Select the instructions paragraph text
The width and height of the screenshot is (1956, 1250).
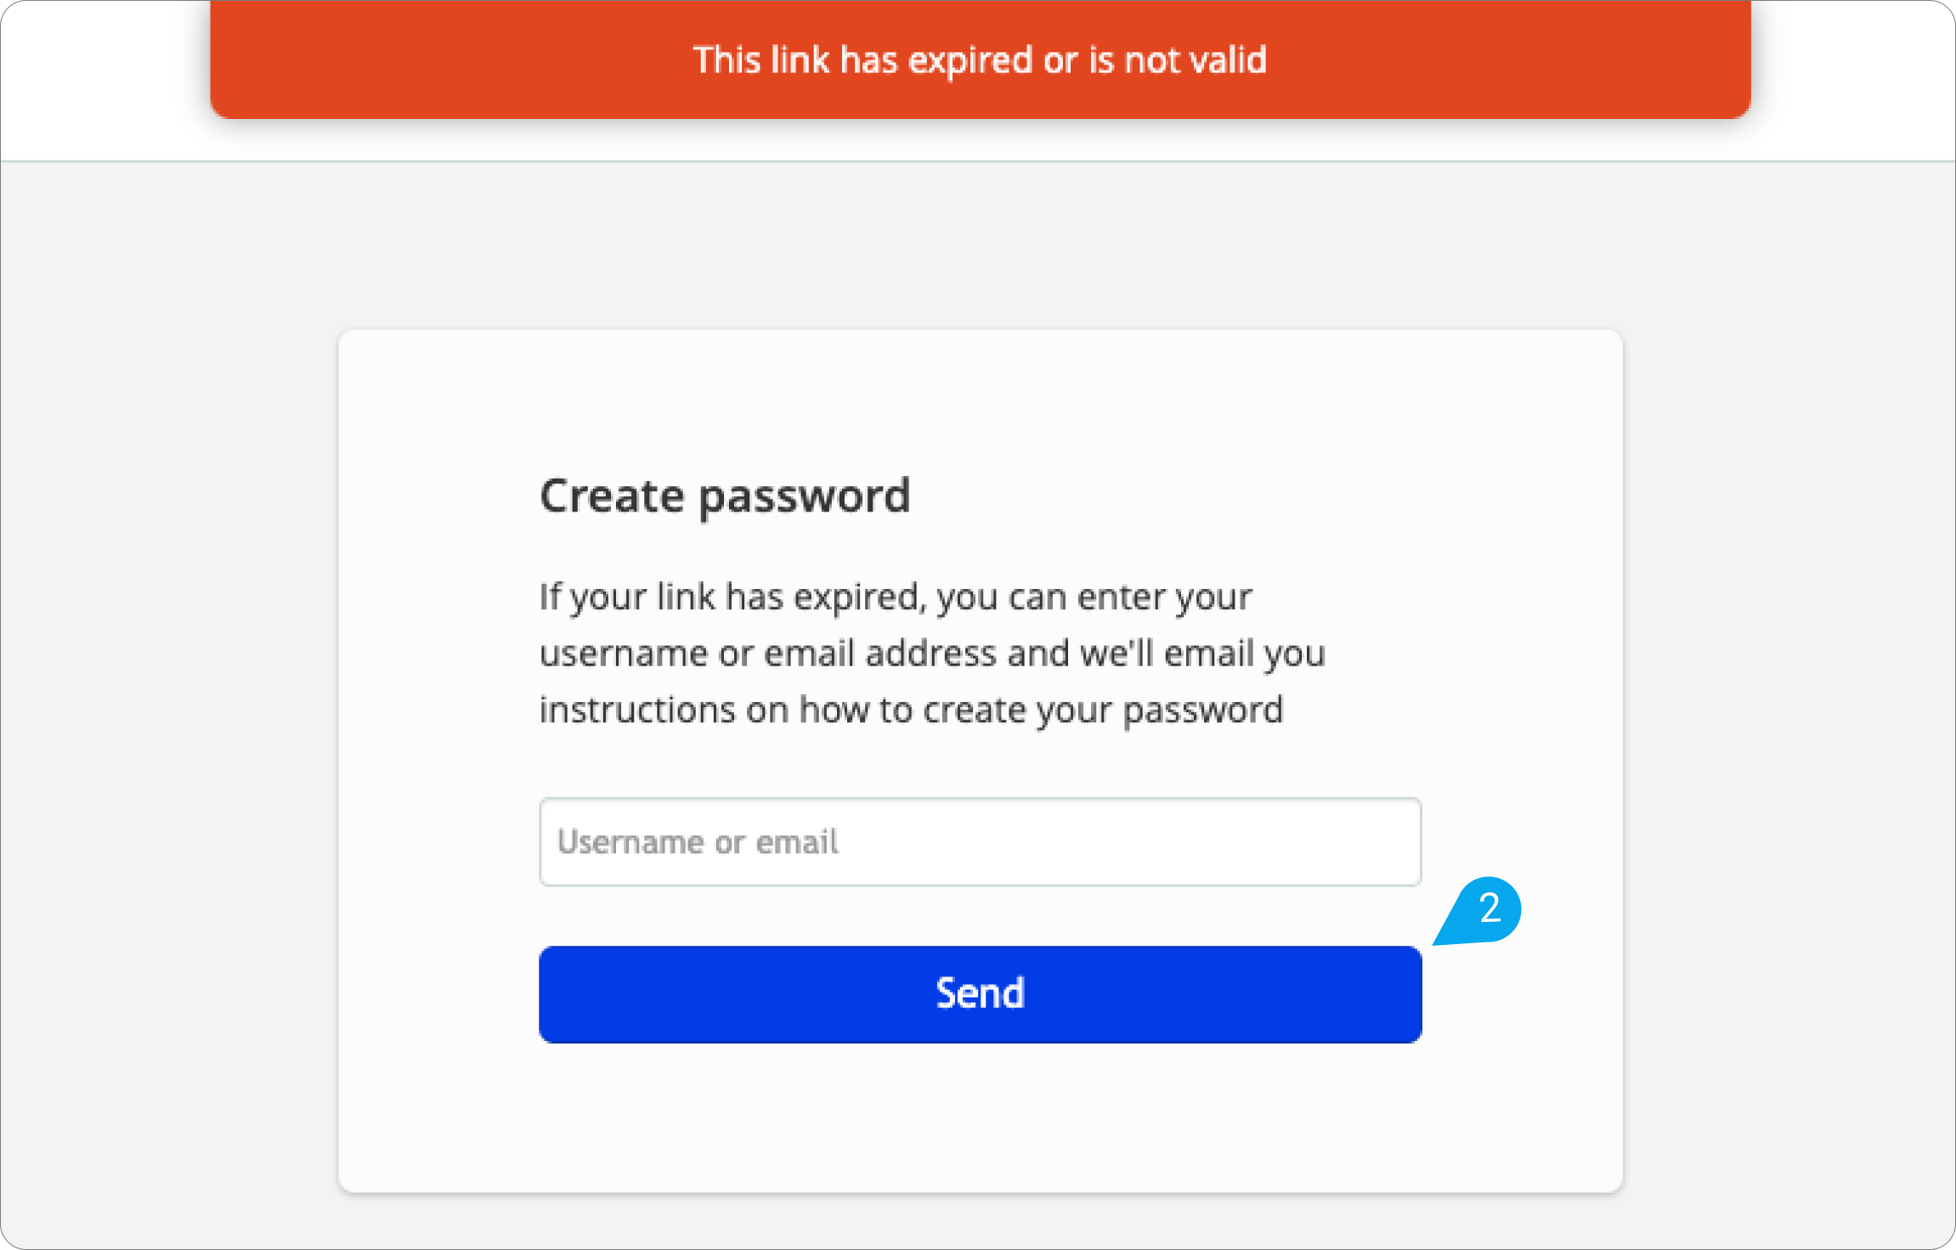[931, 653]
